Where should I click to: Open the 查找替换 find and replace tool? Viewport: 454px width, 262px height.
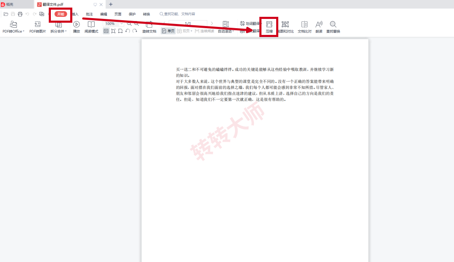point(333,27)
